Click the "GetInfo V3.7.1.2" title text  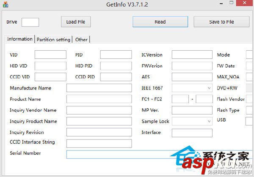pos(127,4)
